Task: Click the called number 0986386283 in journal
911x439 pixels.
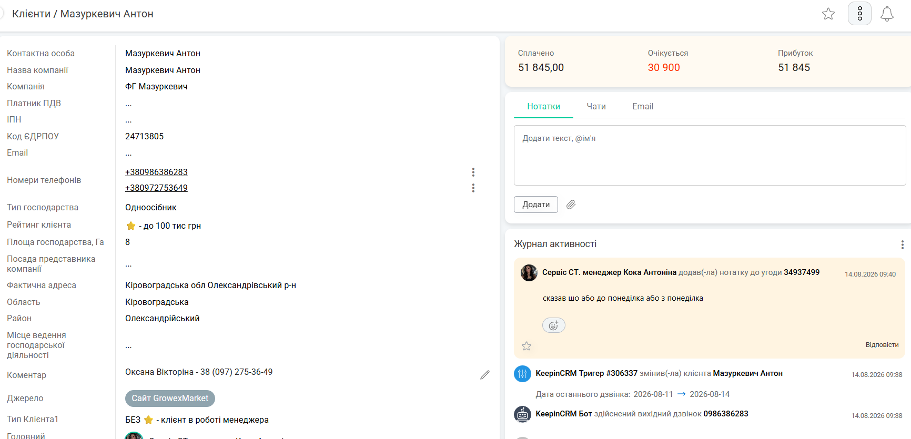Action: [726, 414]
